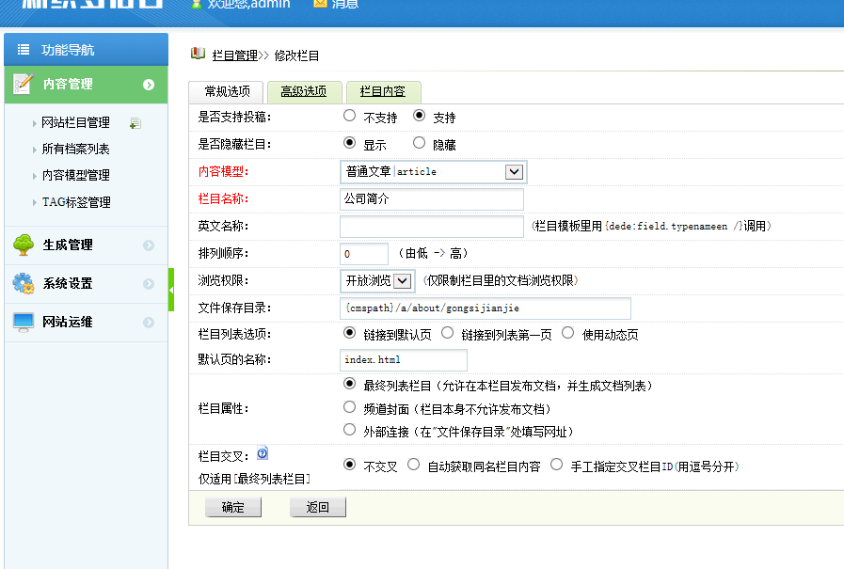Click the 功能导航 header text

[x=68, y=50]
